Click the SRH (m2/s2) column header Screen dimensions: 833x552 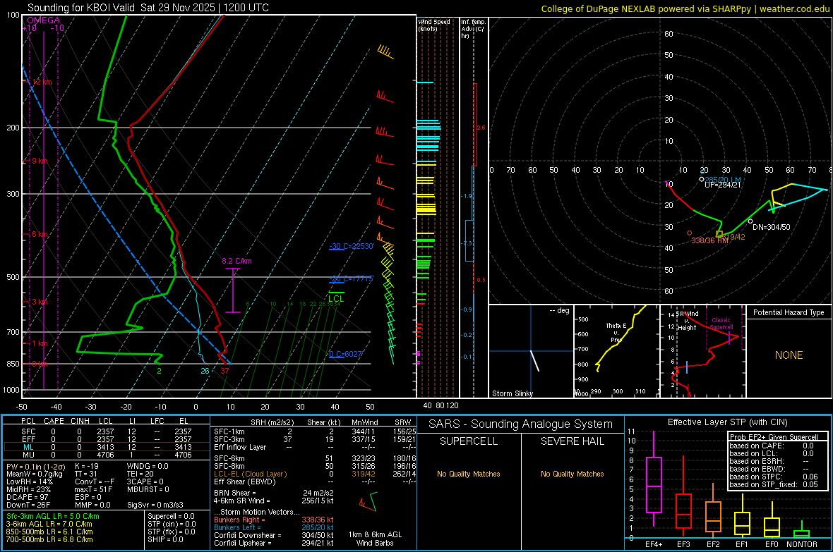[272, 422]
